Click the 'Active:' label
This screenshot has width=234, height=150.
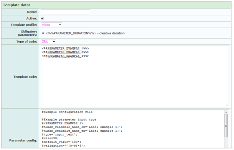point(31,18)
